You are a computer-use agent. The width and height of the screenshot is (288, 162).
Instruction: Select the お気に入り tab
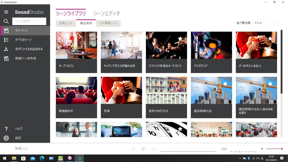pos(66,23)
